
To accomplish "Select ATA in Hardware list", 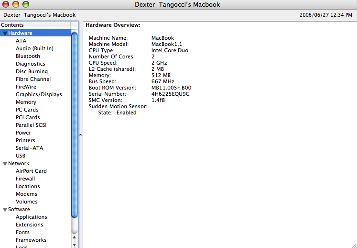I will point(21,41).
